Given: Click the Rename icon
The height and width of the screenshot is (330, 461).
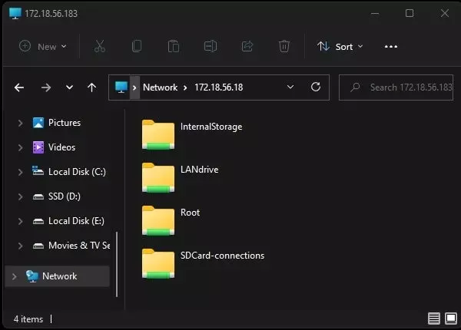Looking at the screenshot, I should pyautogui.click(x=211, y=46).
